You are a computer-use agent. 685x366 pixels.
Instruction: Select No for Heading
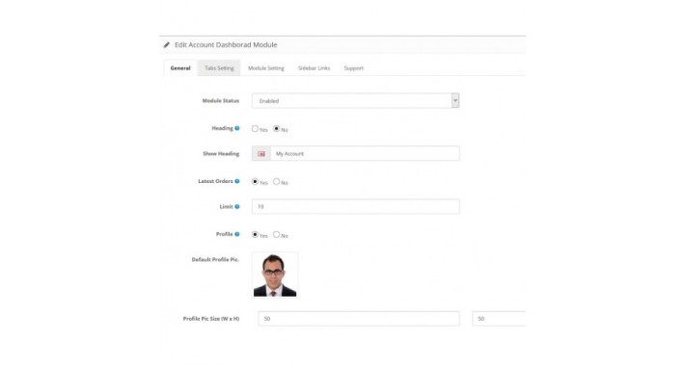point(277,129)
